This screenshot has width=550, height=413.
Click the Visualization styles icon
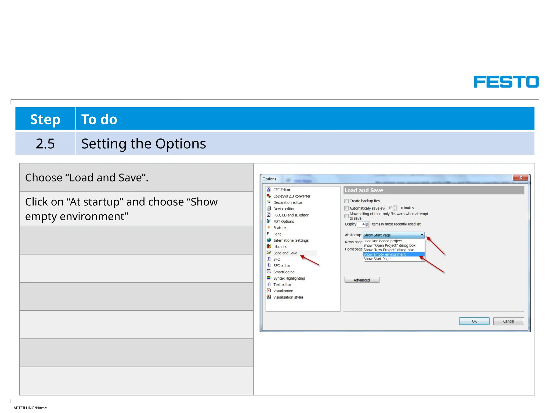(x=269, y=297)
